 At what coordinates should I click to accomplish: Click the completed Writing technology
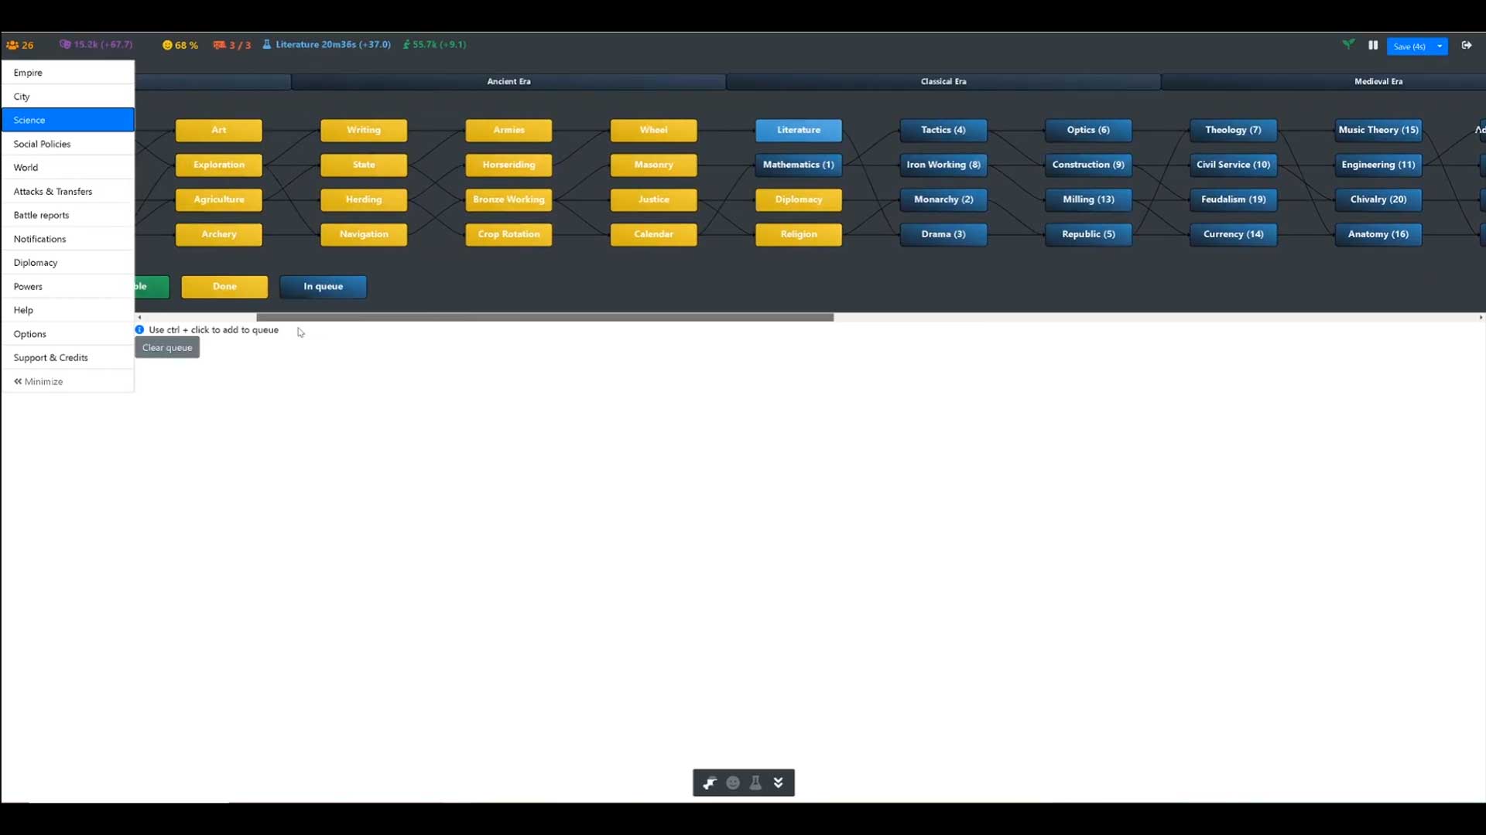(364, 130)
